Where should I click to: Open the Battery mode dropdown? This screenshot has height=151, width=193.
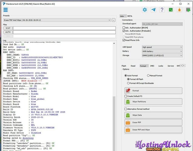pos(162,51)
